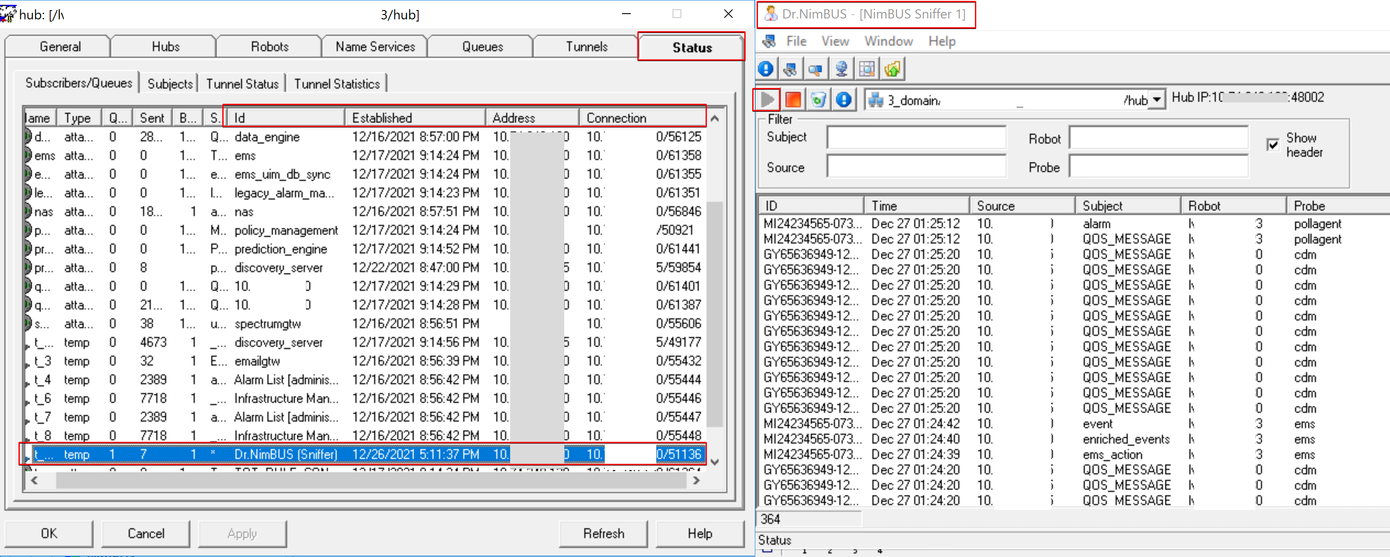Screen dimensions: 1390x557
Task: Click the folder with green arrow icon
Action: (x=893, y=69)
